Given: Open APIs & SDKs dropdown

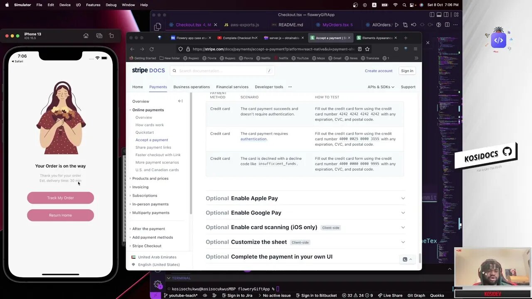Looking at the screenshot, I should click(x=381, y=87).
